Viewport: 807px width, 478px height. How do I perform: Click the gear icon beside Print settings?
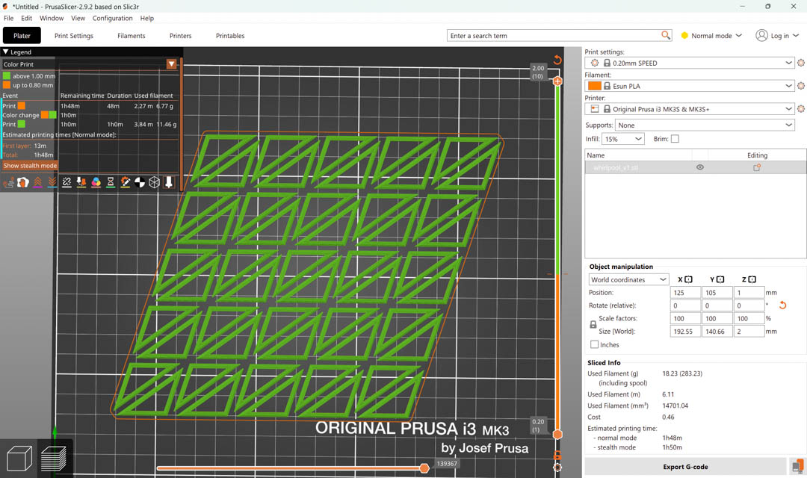tap(801, 63)
